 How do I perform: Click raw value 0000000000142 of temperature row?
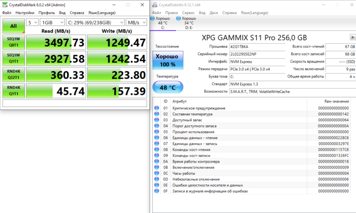click(333, 114)
